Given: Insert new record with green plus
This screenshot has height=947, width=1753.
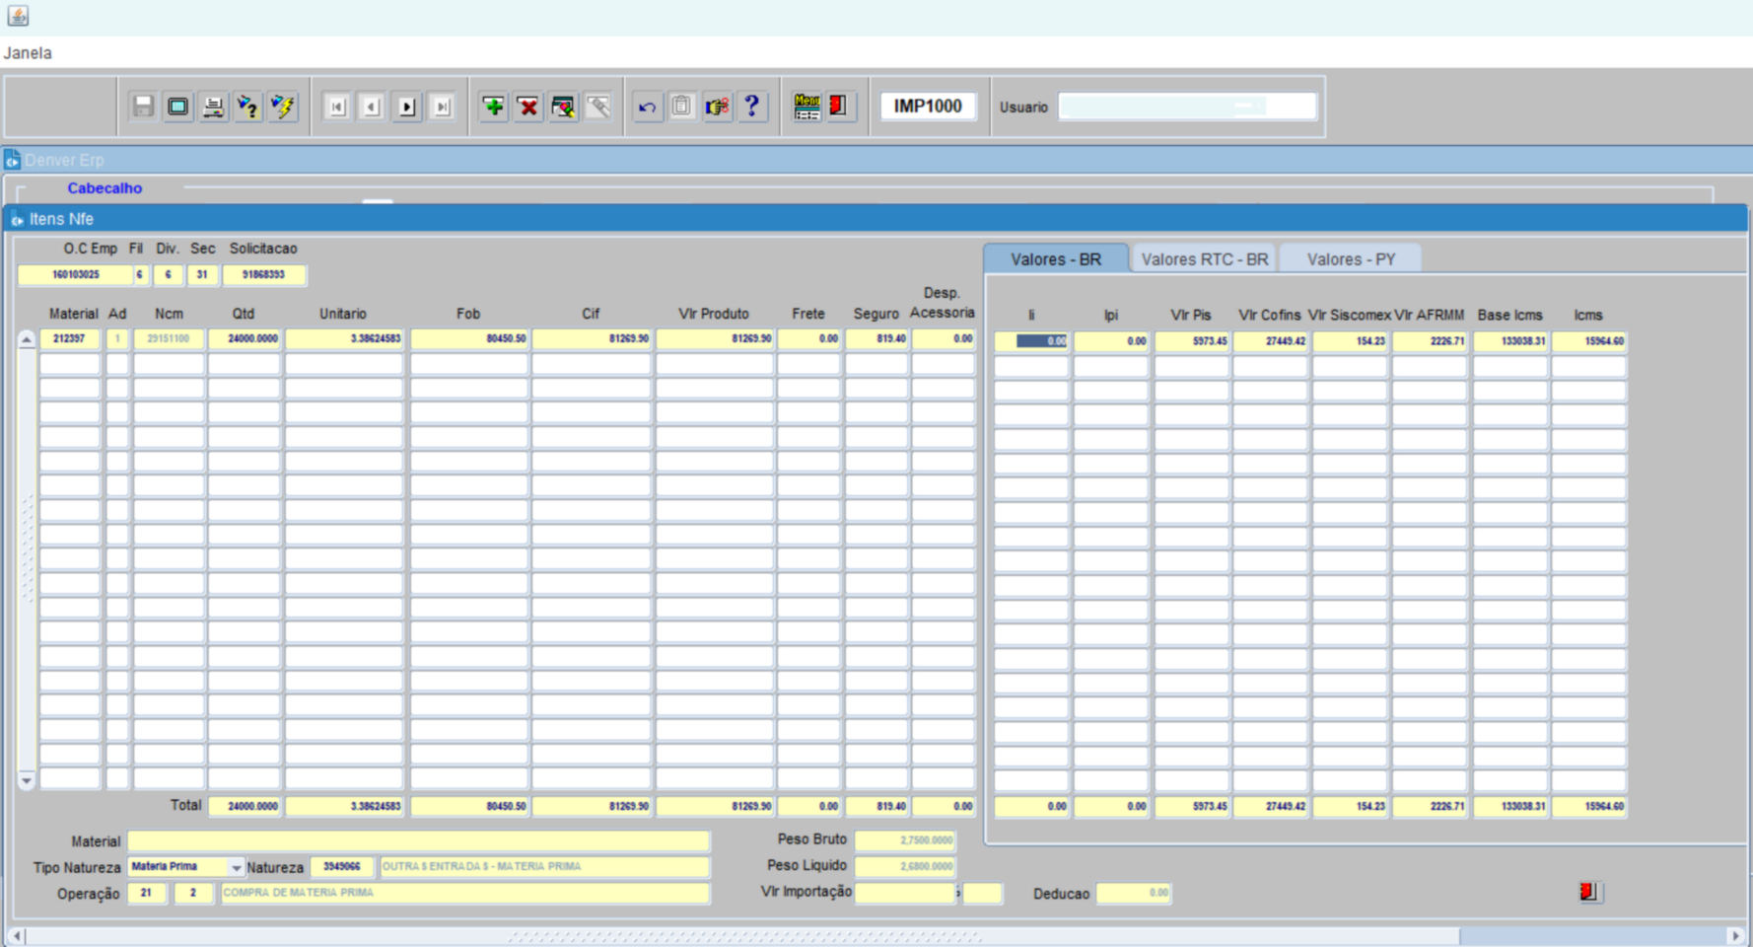Looking at the screenshot, I should click(493, 107).
